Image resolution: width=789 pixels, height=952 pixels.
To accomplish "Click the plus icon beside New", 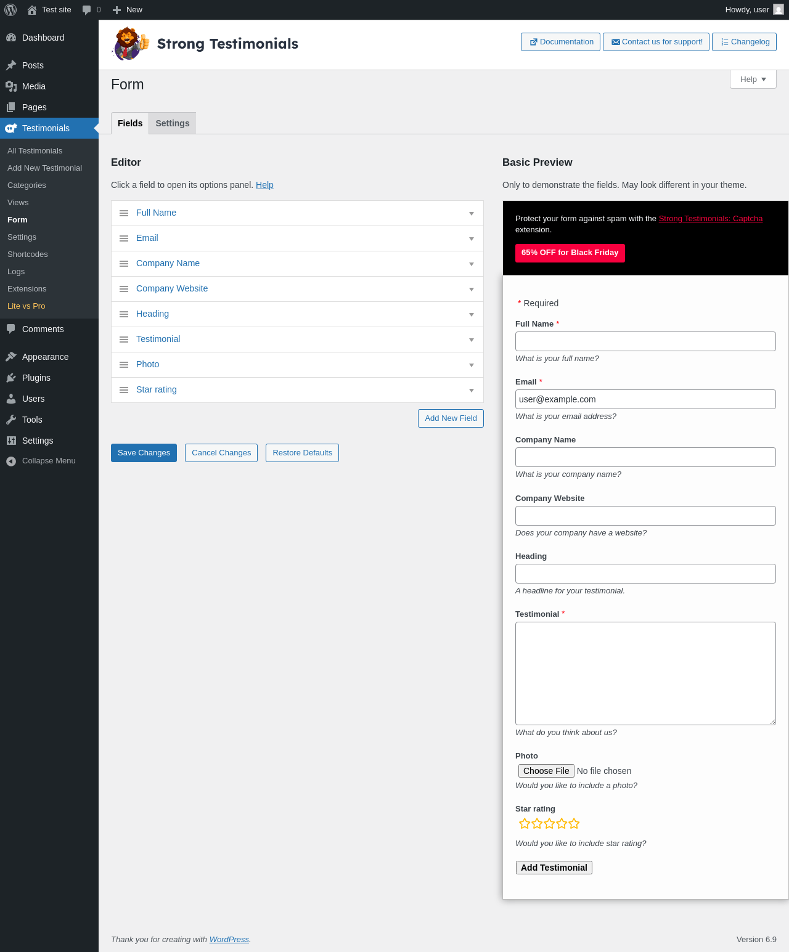I will [117, 10].
